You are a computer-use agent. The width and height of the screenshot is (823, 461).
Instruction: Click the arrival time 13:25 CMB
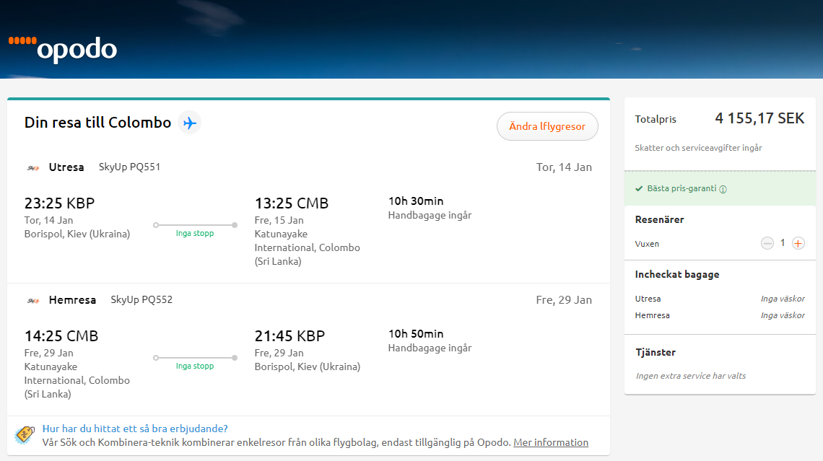tap(292, 203)
